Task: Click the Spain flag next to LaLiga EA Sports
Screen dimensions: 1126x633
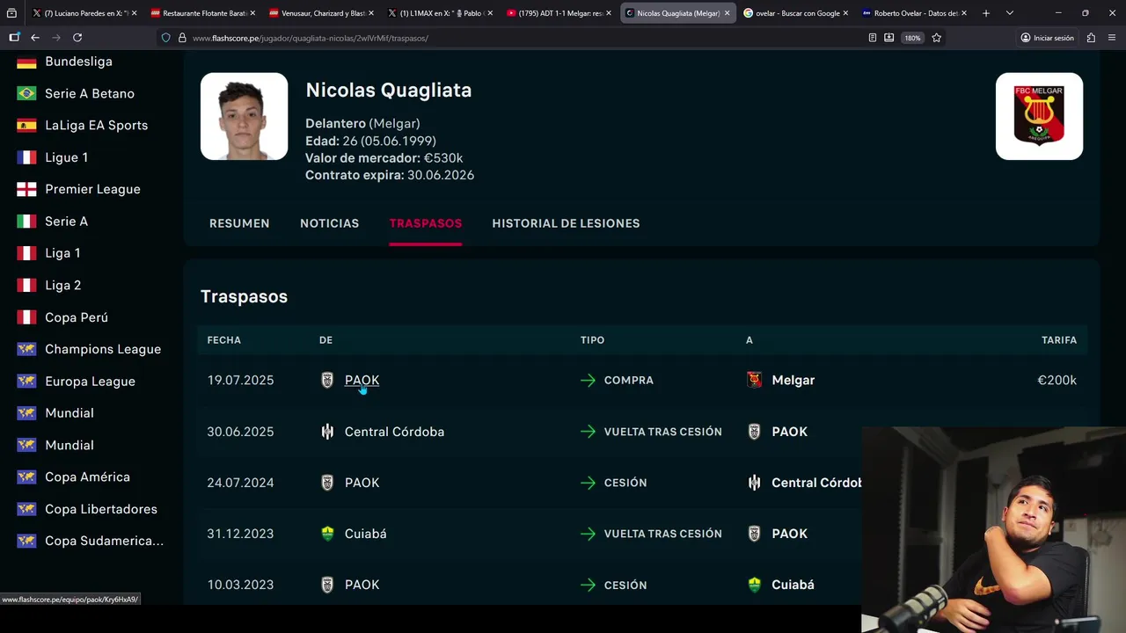Action: coord(26,125)
